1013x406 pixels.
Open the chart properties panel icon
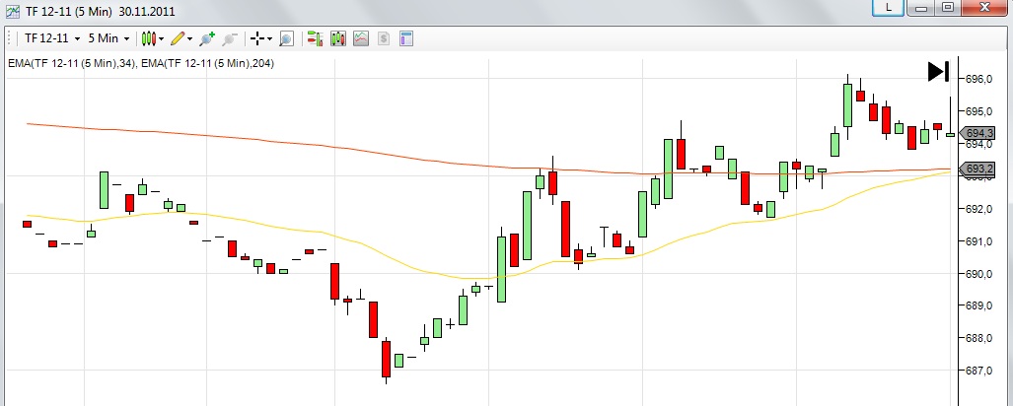click(405, 38)
